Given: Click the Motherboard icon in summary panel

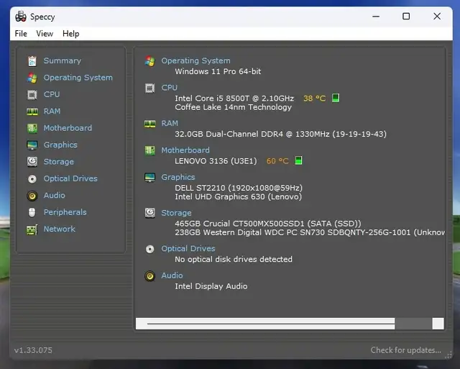Looking at the screenshot, I should click(149, 150).
